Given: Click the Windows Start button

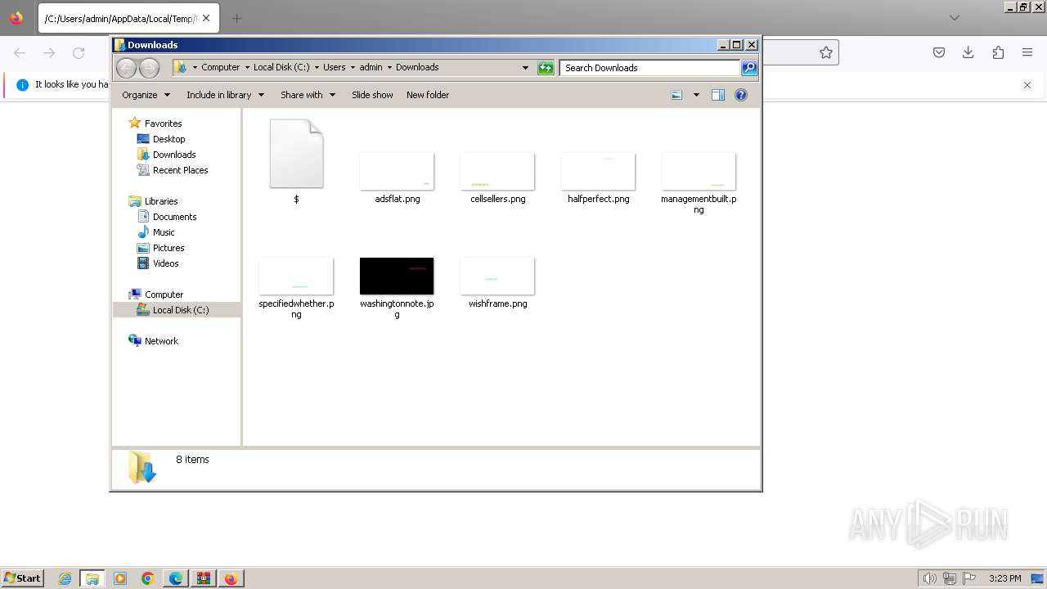Looking at the screenshot, I should 22,578.
